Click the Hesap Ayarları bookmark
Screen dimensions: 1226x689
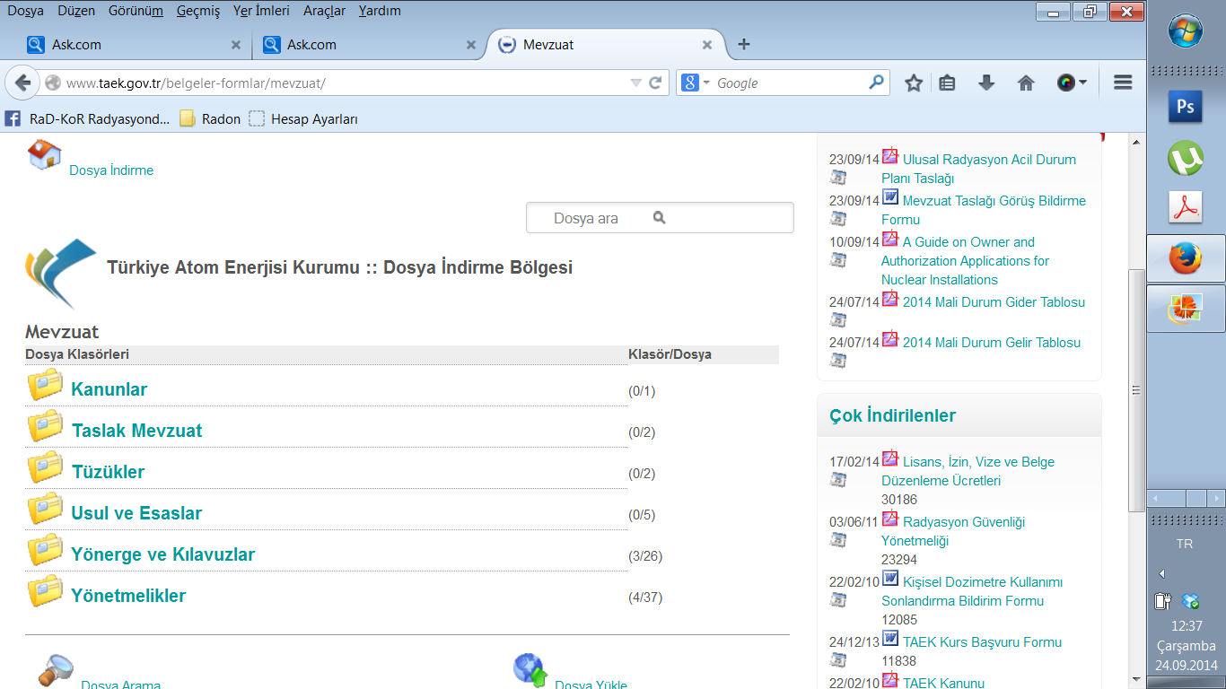pos(303,118)
